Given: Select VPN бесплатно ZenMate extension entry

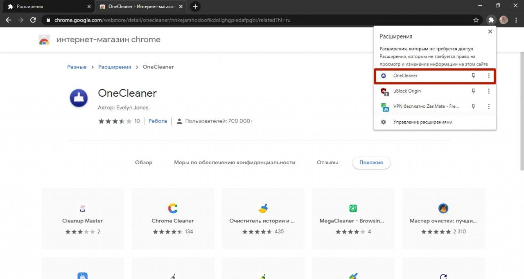Looking at the screenshot, I should (x=435, y=107).
